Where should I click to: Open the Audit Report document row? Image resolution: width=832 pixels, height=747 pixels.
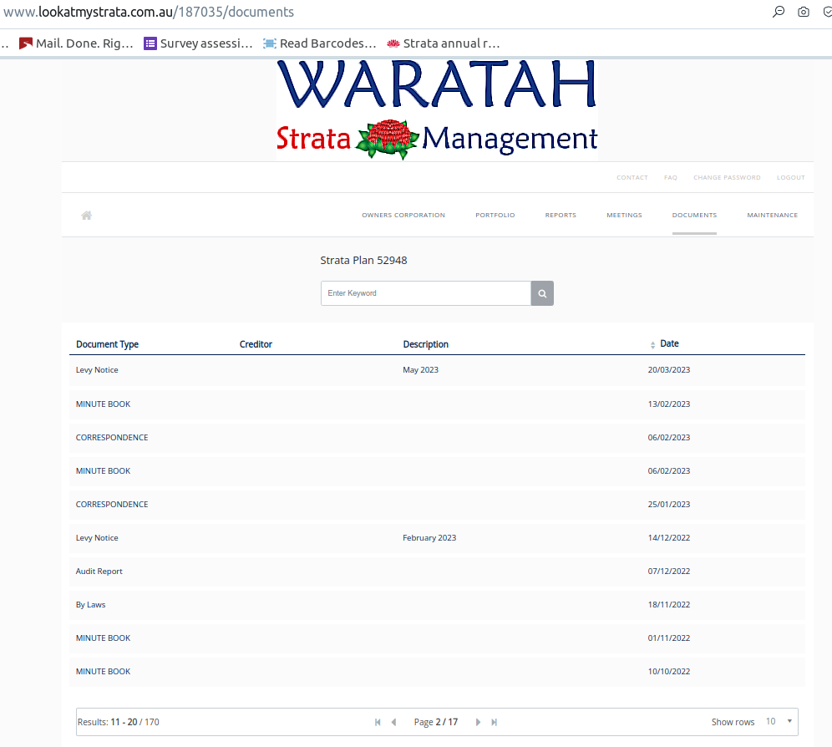(x=99, y=572)
